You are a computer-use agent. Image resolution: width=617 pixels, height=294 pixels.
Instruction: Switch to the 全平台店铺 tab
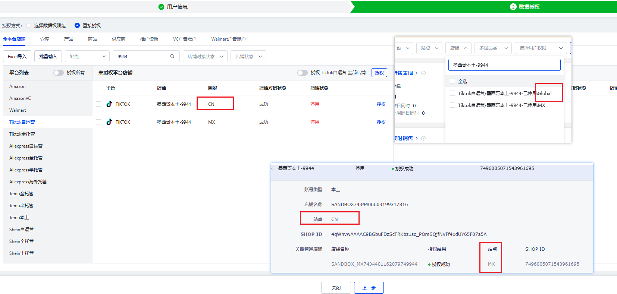pyautogui.click(x=14, y=39)
